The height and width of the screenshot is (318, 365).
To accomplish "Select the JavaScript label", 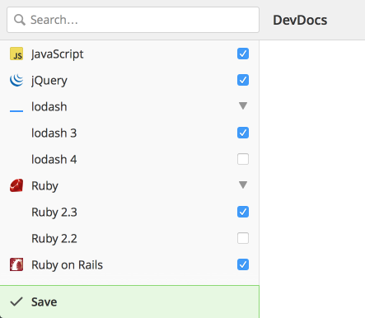I will 58,54.
